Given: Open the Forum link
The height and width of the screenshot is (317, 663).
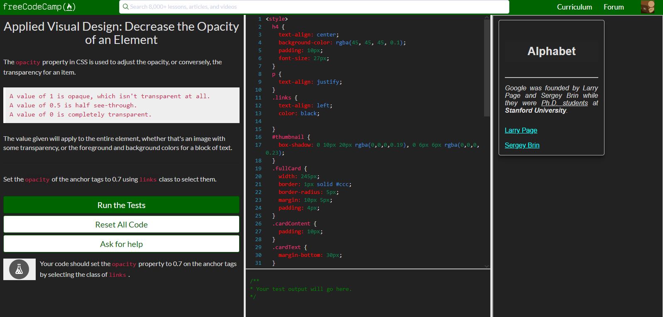Looking at the screenshot, I should 614,7.
